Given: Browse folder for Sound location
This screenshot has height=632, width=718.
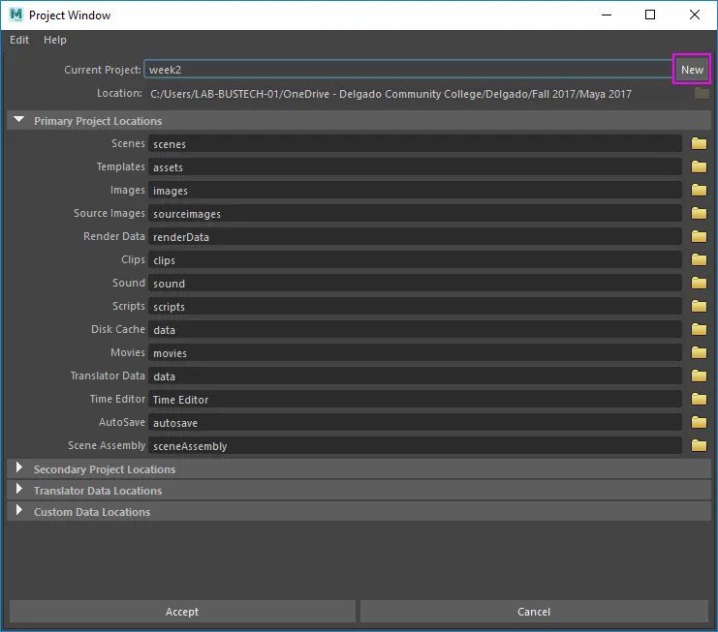Looking at the screenshot, I should point(699,283).
